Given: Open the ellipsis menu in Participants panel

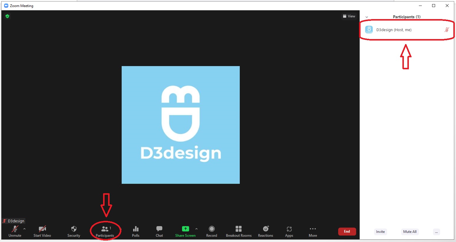Looking at the screenshot, I should click(436, 232).
